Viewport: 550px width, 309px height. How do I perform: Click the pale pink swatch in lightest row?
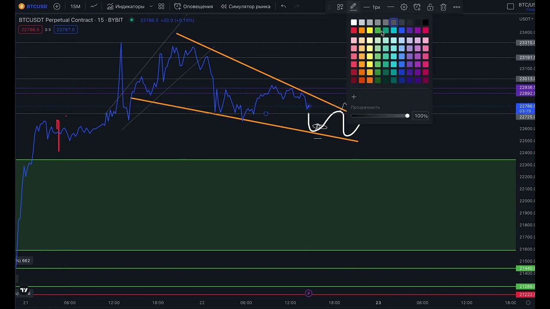click(x=354, y=40)
